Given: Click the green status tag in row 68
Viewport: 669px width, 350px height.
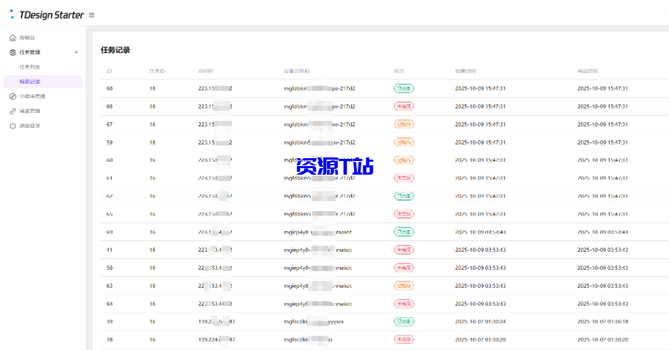Looking at the screenshot, I should pyautogui.click(x=404, y=89).
